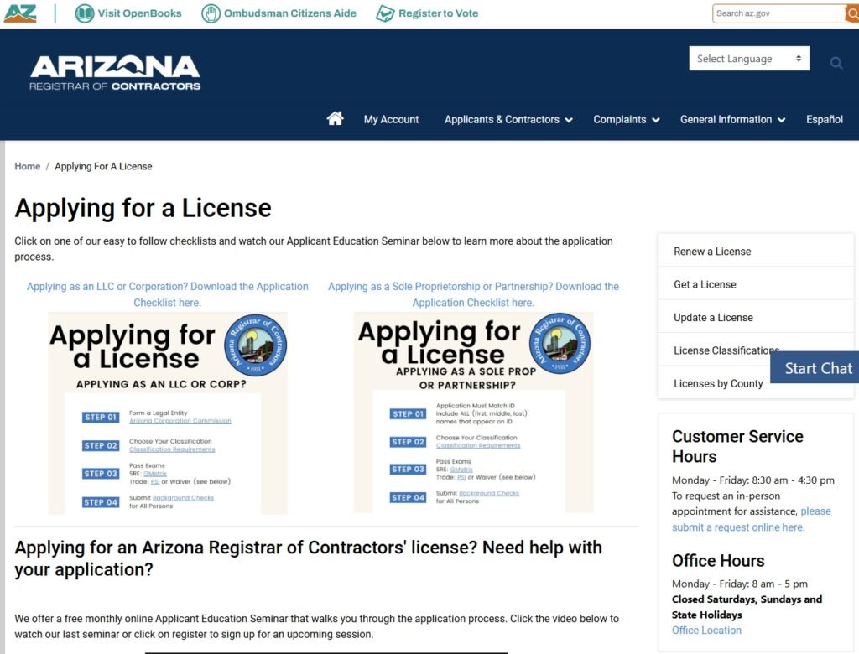Switch to Español
859x654 pixels.
pyautogui.click(x=825, y=119)
